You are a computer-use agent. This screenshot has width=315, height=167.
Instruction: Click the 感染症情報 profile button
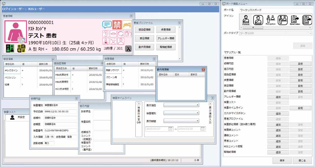click(x=145, y=30)
